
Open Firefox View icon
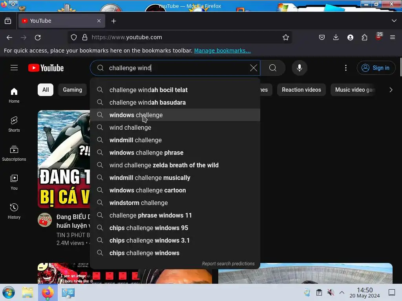8,21
